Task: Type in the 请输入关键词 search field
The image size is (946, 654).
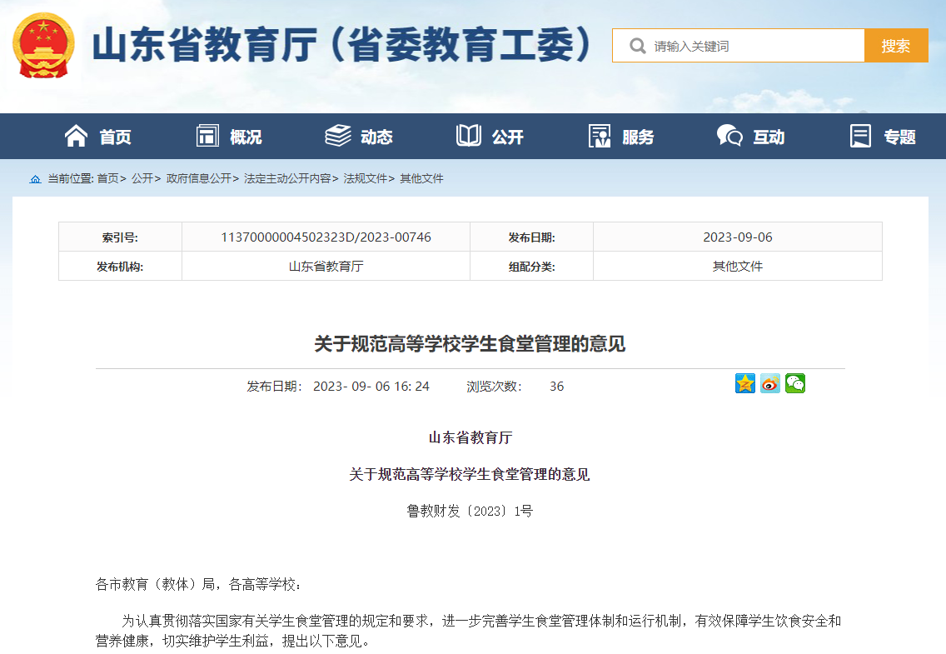Action: click(754, 46)
